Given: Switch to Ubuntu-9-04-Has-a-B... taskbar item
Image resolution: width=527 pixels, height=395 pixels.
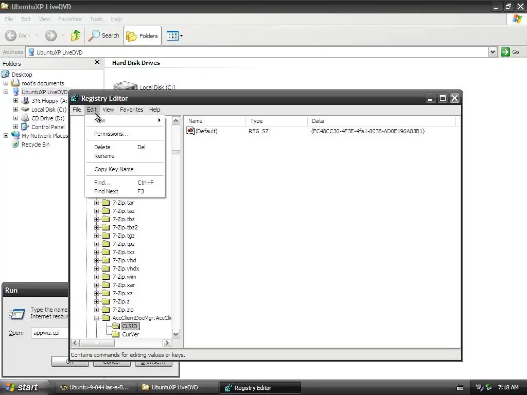Looking at the screenshot, I should (x=95, y=387).
